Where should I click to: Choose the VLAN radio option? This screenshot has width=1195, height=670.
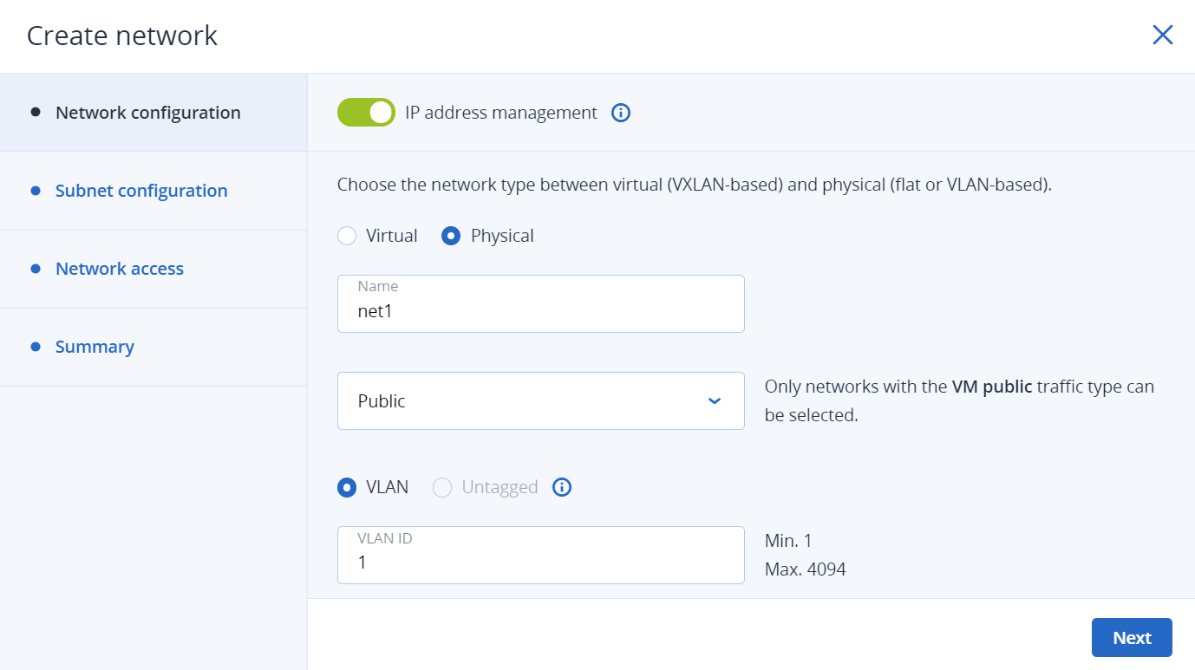347,487
